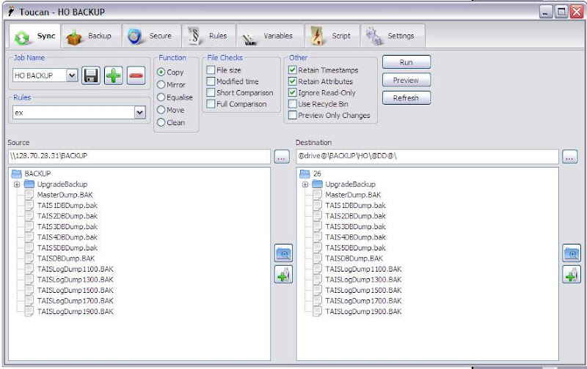Select folder 26 icon in destination tree

[x=305, y=174]
